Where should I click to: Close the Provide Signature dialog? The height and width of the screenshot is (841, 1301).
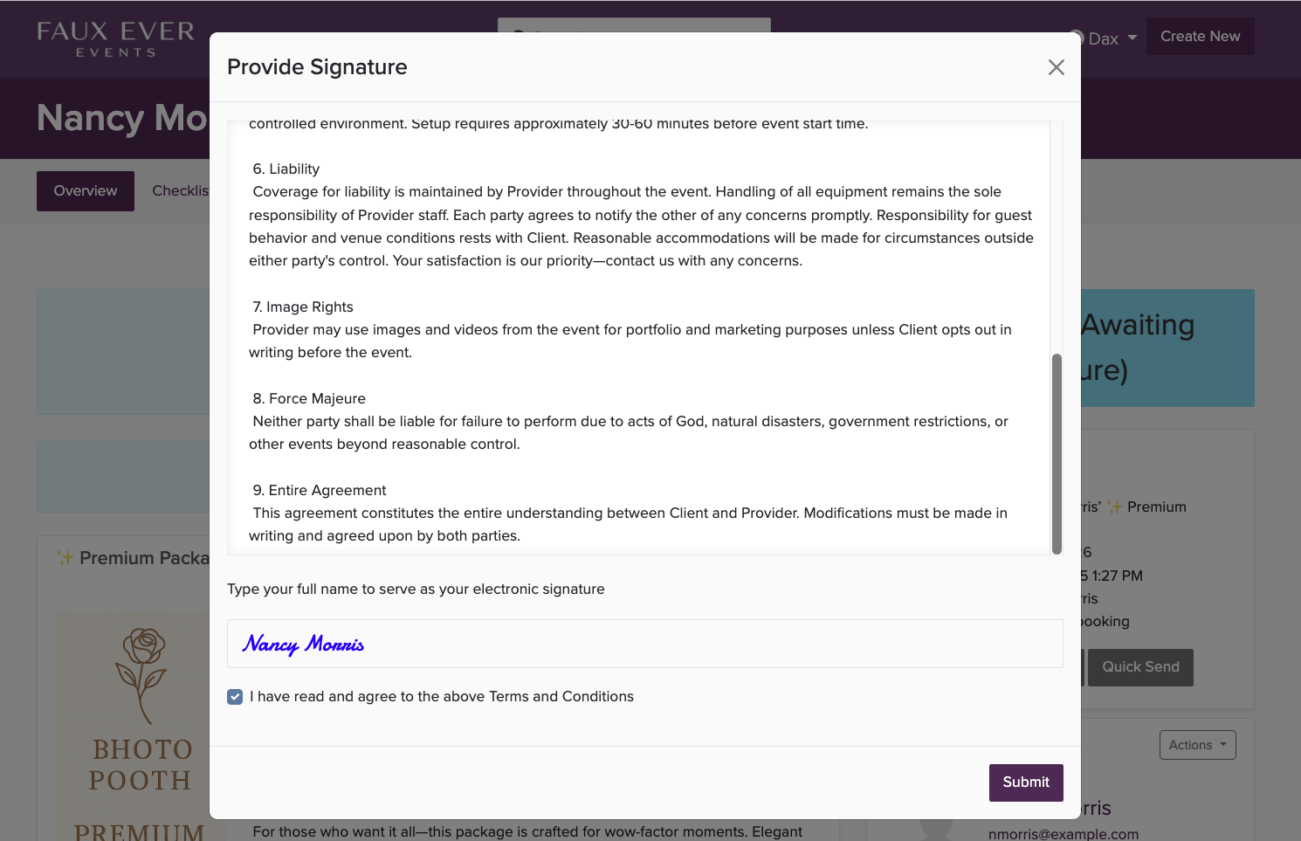click(x=1056, y=67)
